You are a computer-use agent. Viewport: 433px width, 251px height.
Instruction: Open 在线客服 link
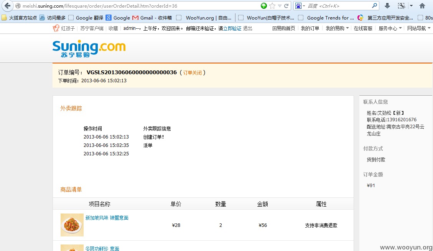[363, 28]
